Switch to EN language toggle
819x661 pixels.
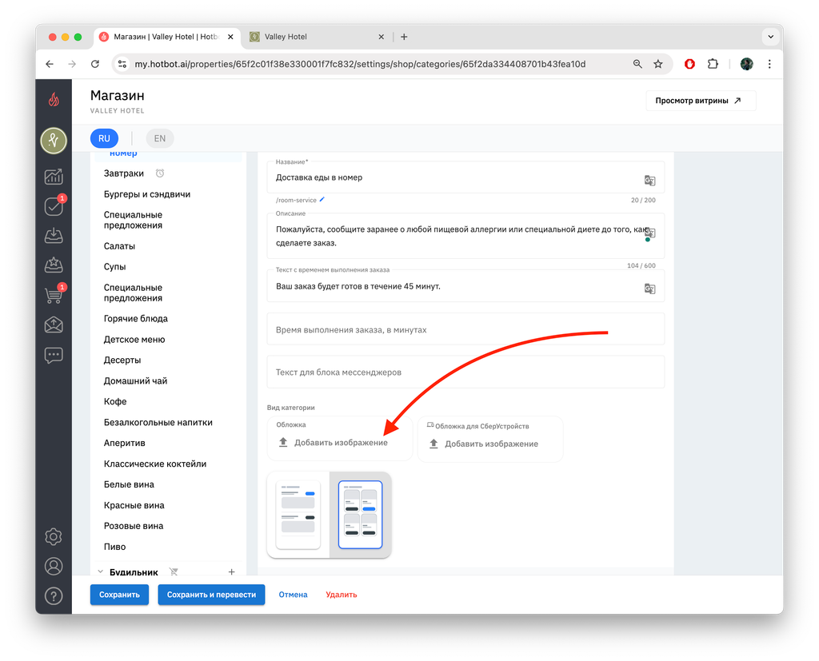tap(160, 138)
